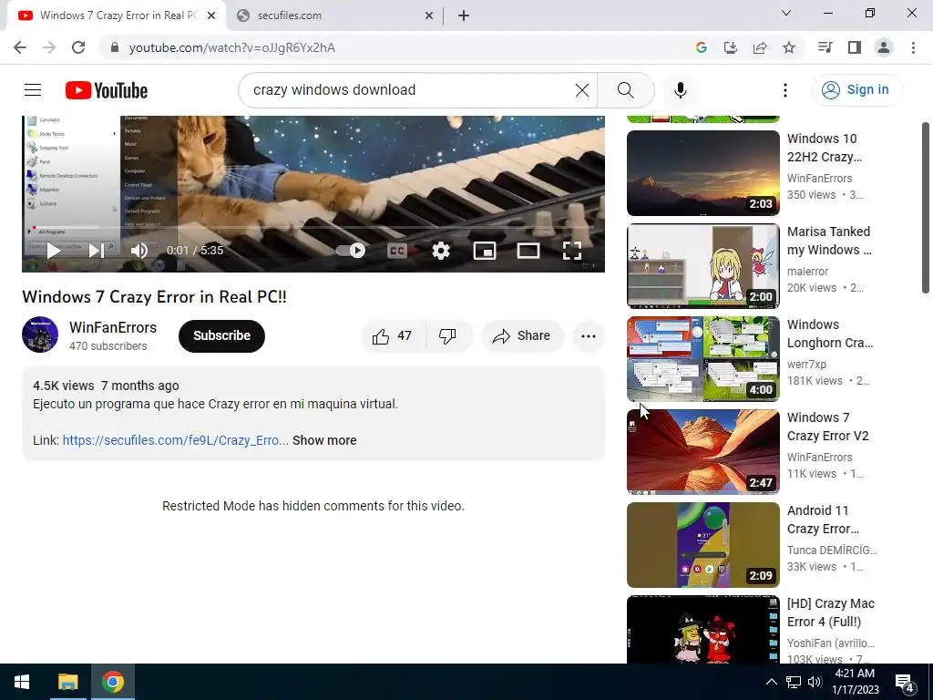This screenshot has width=933, height=700.
Task: Open network icon in system tray
Action: 794,682
